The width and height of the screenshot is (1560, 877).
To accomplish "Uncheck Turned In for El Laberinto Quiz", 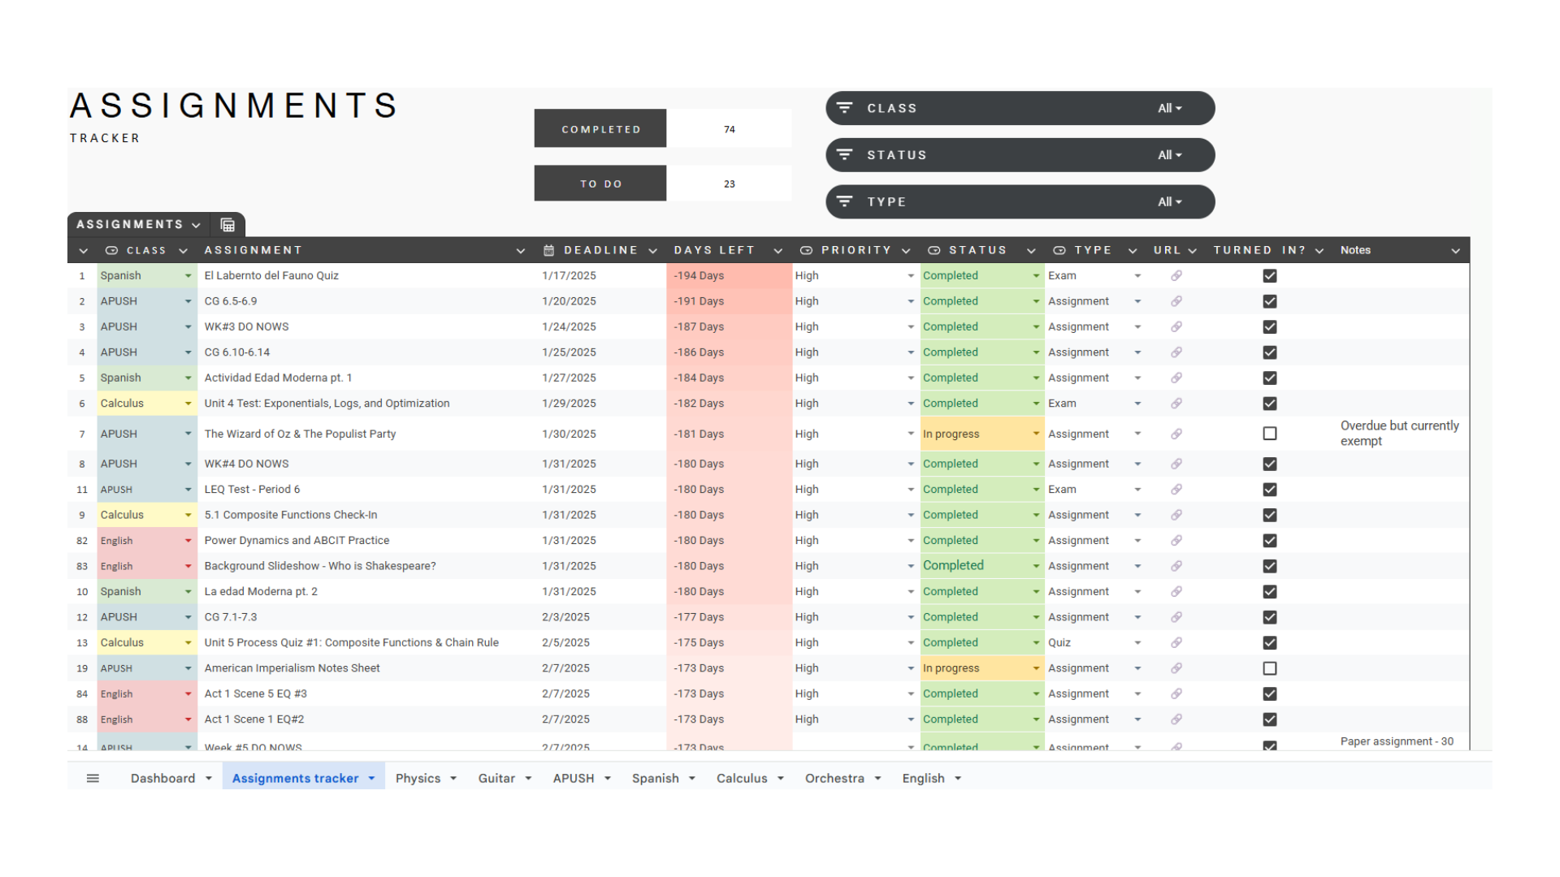I will [x=1270, y=276].
